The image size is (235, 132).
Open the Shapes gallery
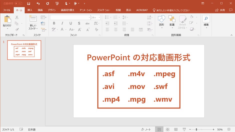click(x=161, y=22)
